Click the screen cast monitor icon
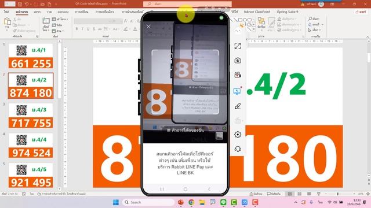This screenshot has height=208, width=371. [237, 91]
